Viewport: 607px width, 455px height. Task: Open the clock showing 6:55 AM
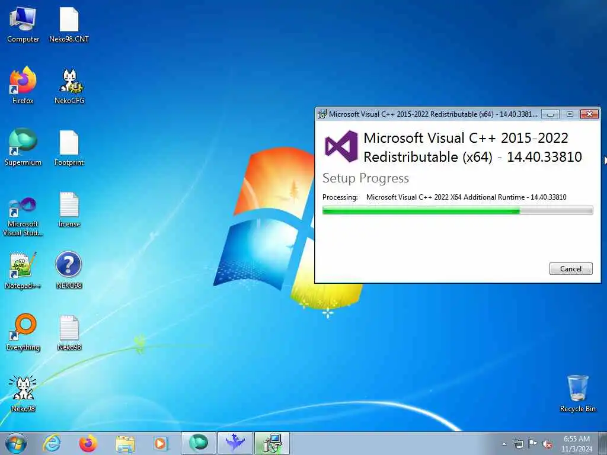[x=577, y=439]
